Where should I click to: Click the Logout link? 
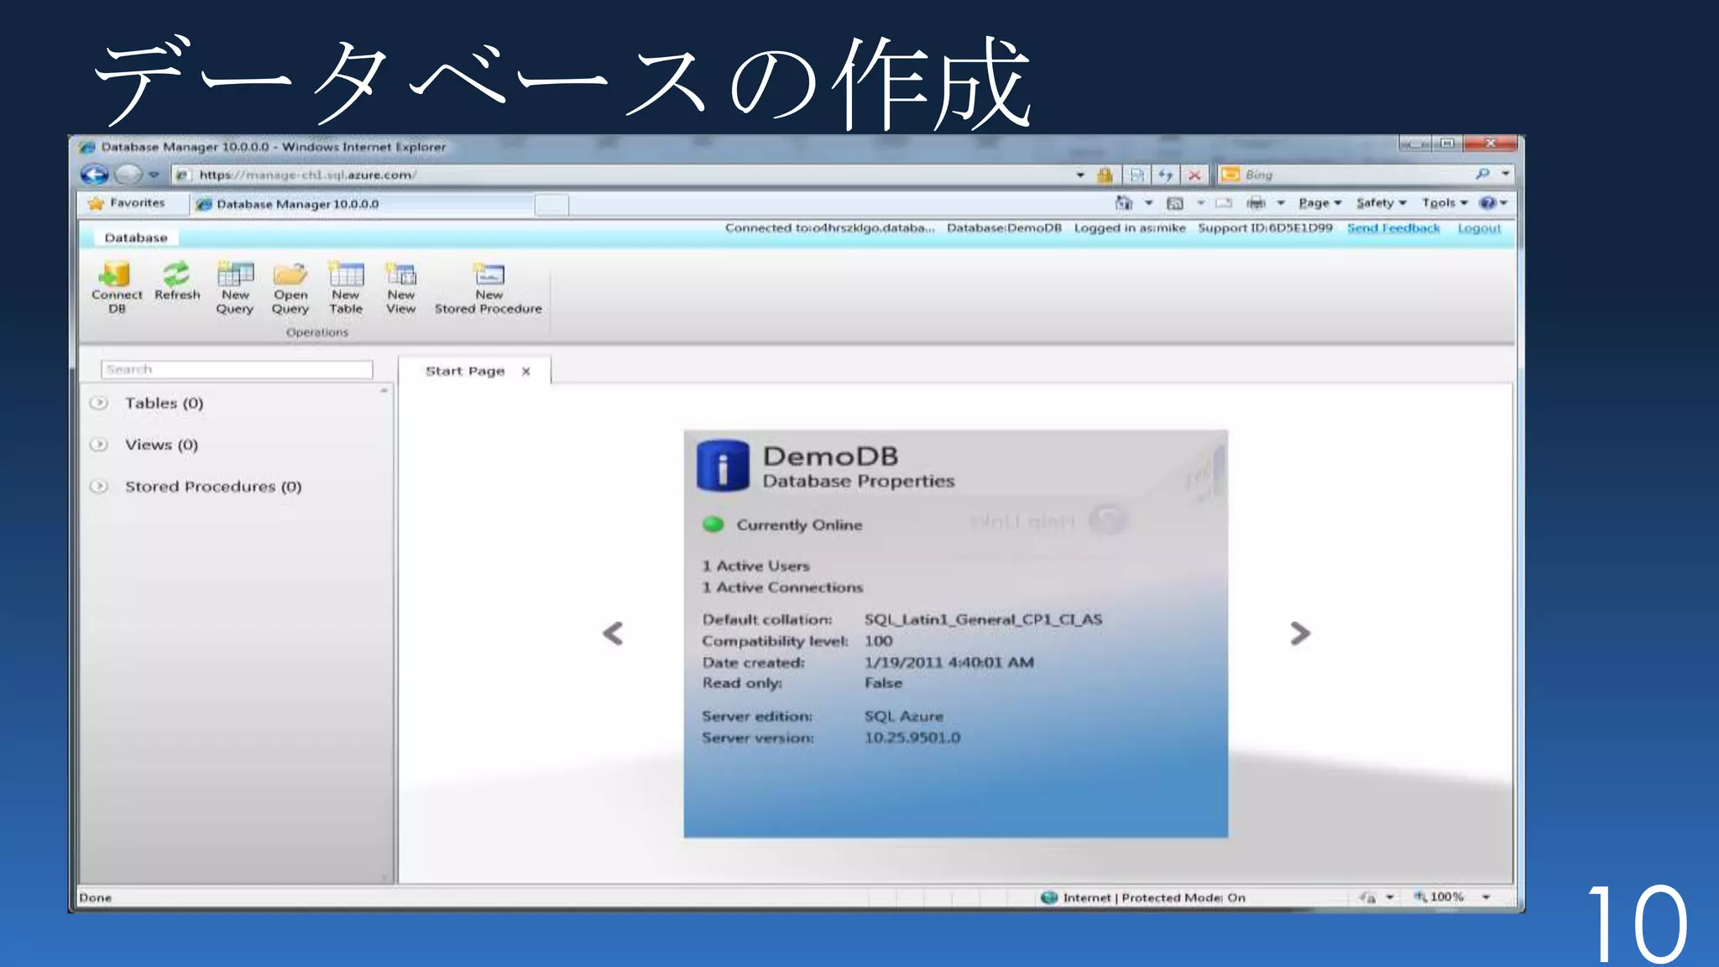tap(1479, 228)
